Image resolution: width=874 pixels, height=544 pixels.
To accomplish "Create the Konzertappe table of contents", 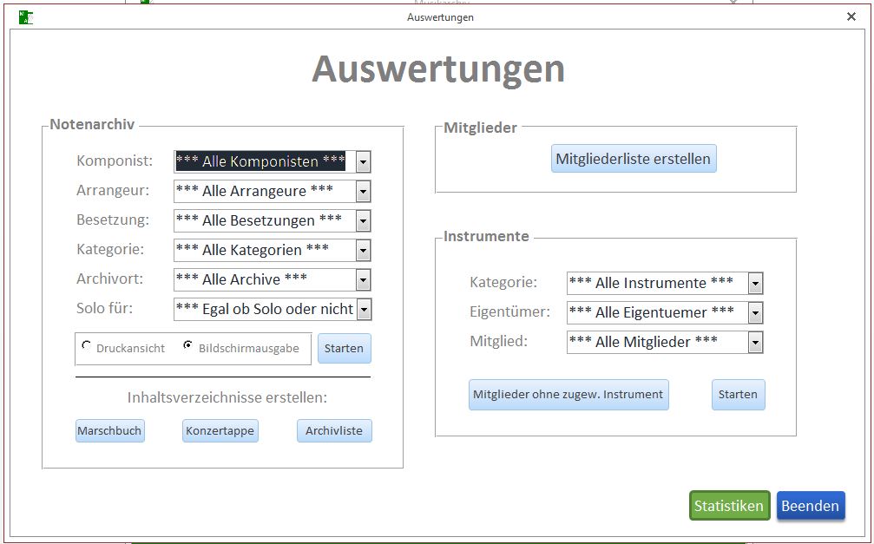I will pyautogui.click(x=220, y=431).
